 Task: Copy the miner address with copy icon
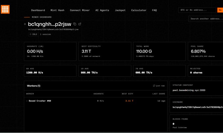click(75, 24)
